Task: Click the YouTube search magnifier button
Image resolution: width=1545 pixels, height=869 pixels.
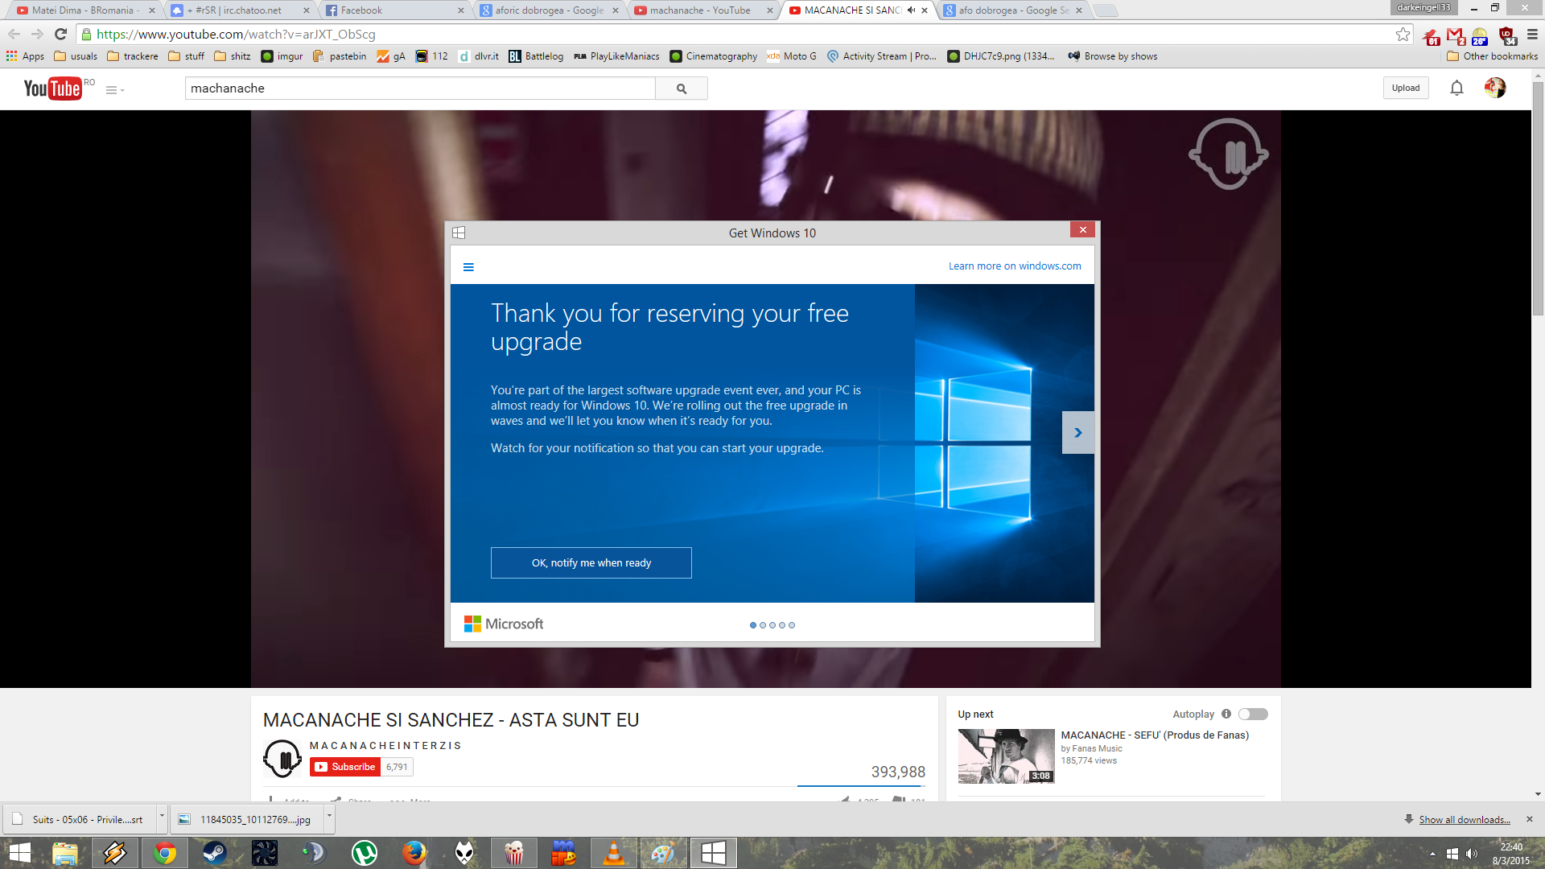Action: point(682,89)
